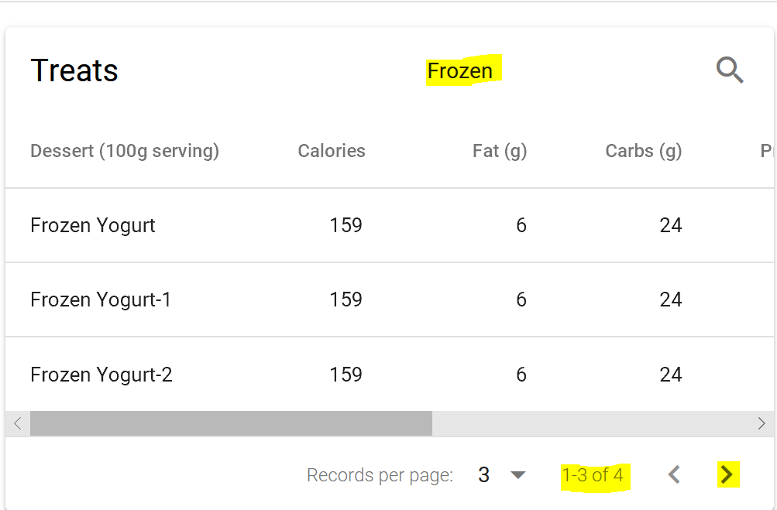Click the scrollbar right arrow
The height and width of the screenshot is (510, 777).
pyautogui.click(x=762, y=423)
